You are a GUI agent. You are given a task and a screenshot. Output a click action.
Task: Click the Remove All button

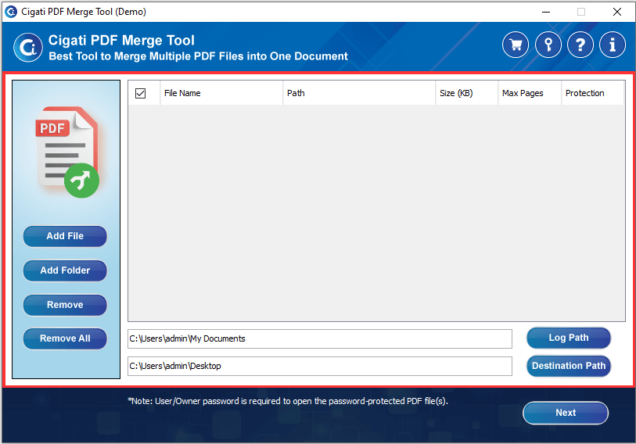[x=65, y=338]
